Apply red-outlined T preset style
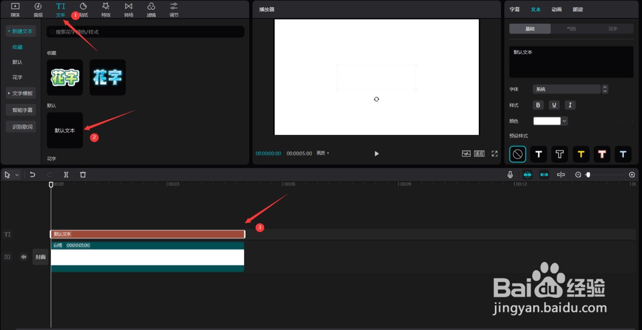The width and height of the screenshot is (642, 330). [x=602, y=154]
